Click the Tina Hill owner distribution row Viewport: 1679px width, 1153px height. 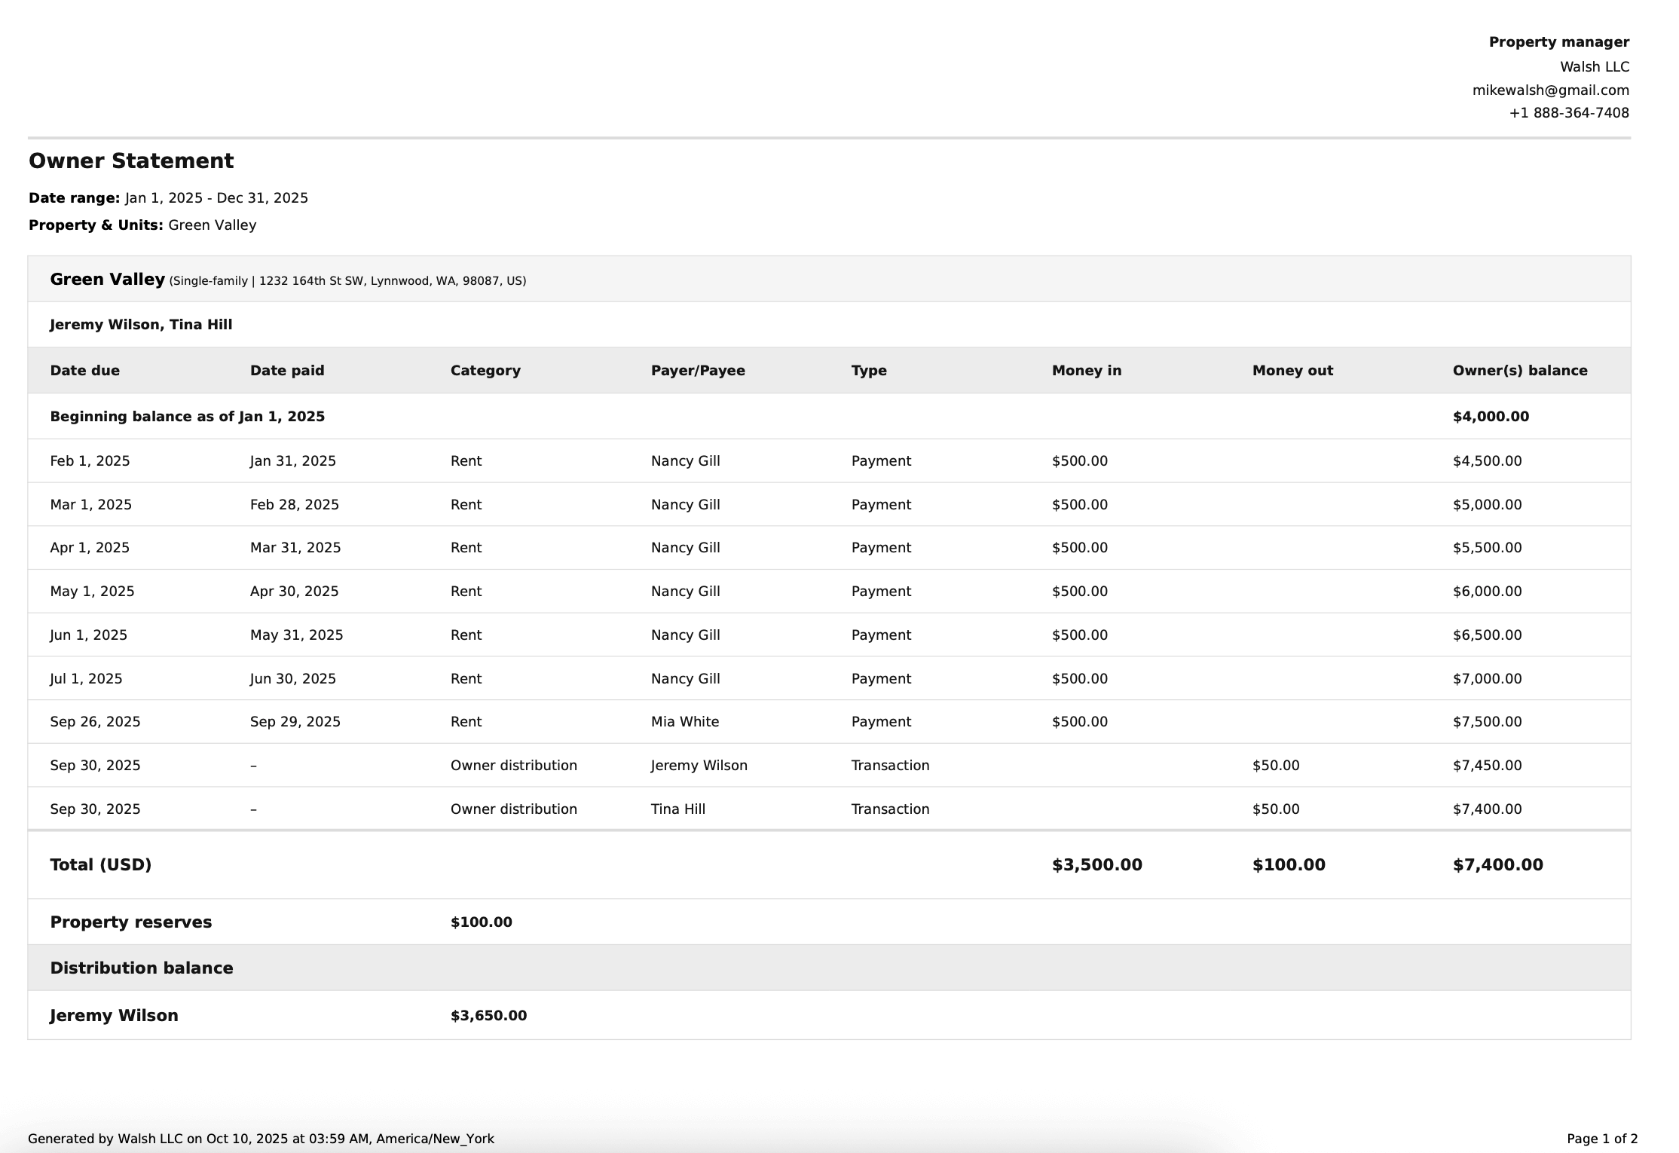pos(677,809)
